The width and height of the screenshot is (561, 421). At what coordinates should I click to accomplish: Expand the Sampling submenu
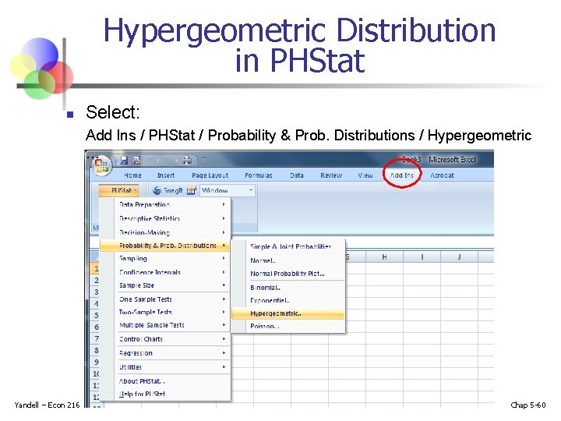165,259
